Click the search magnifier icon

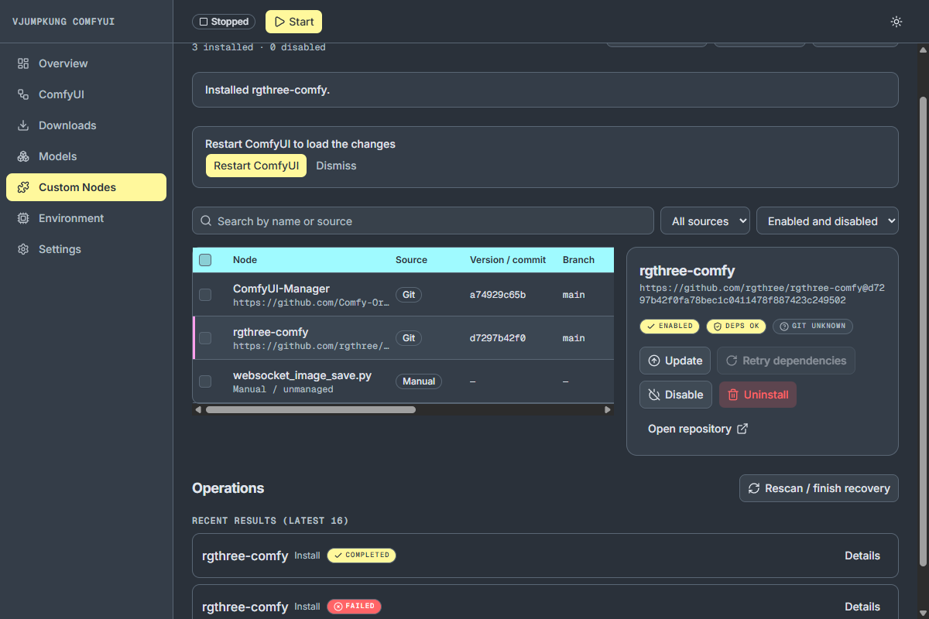click(206, 221)
